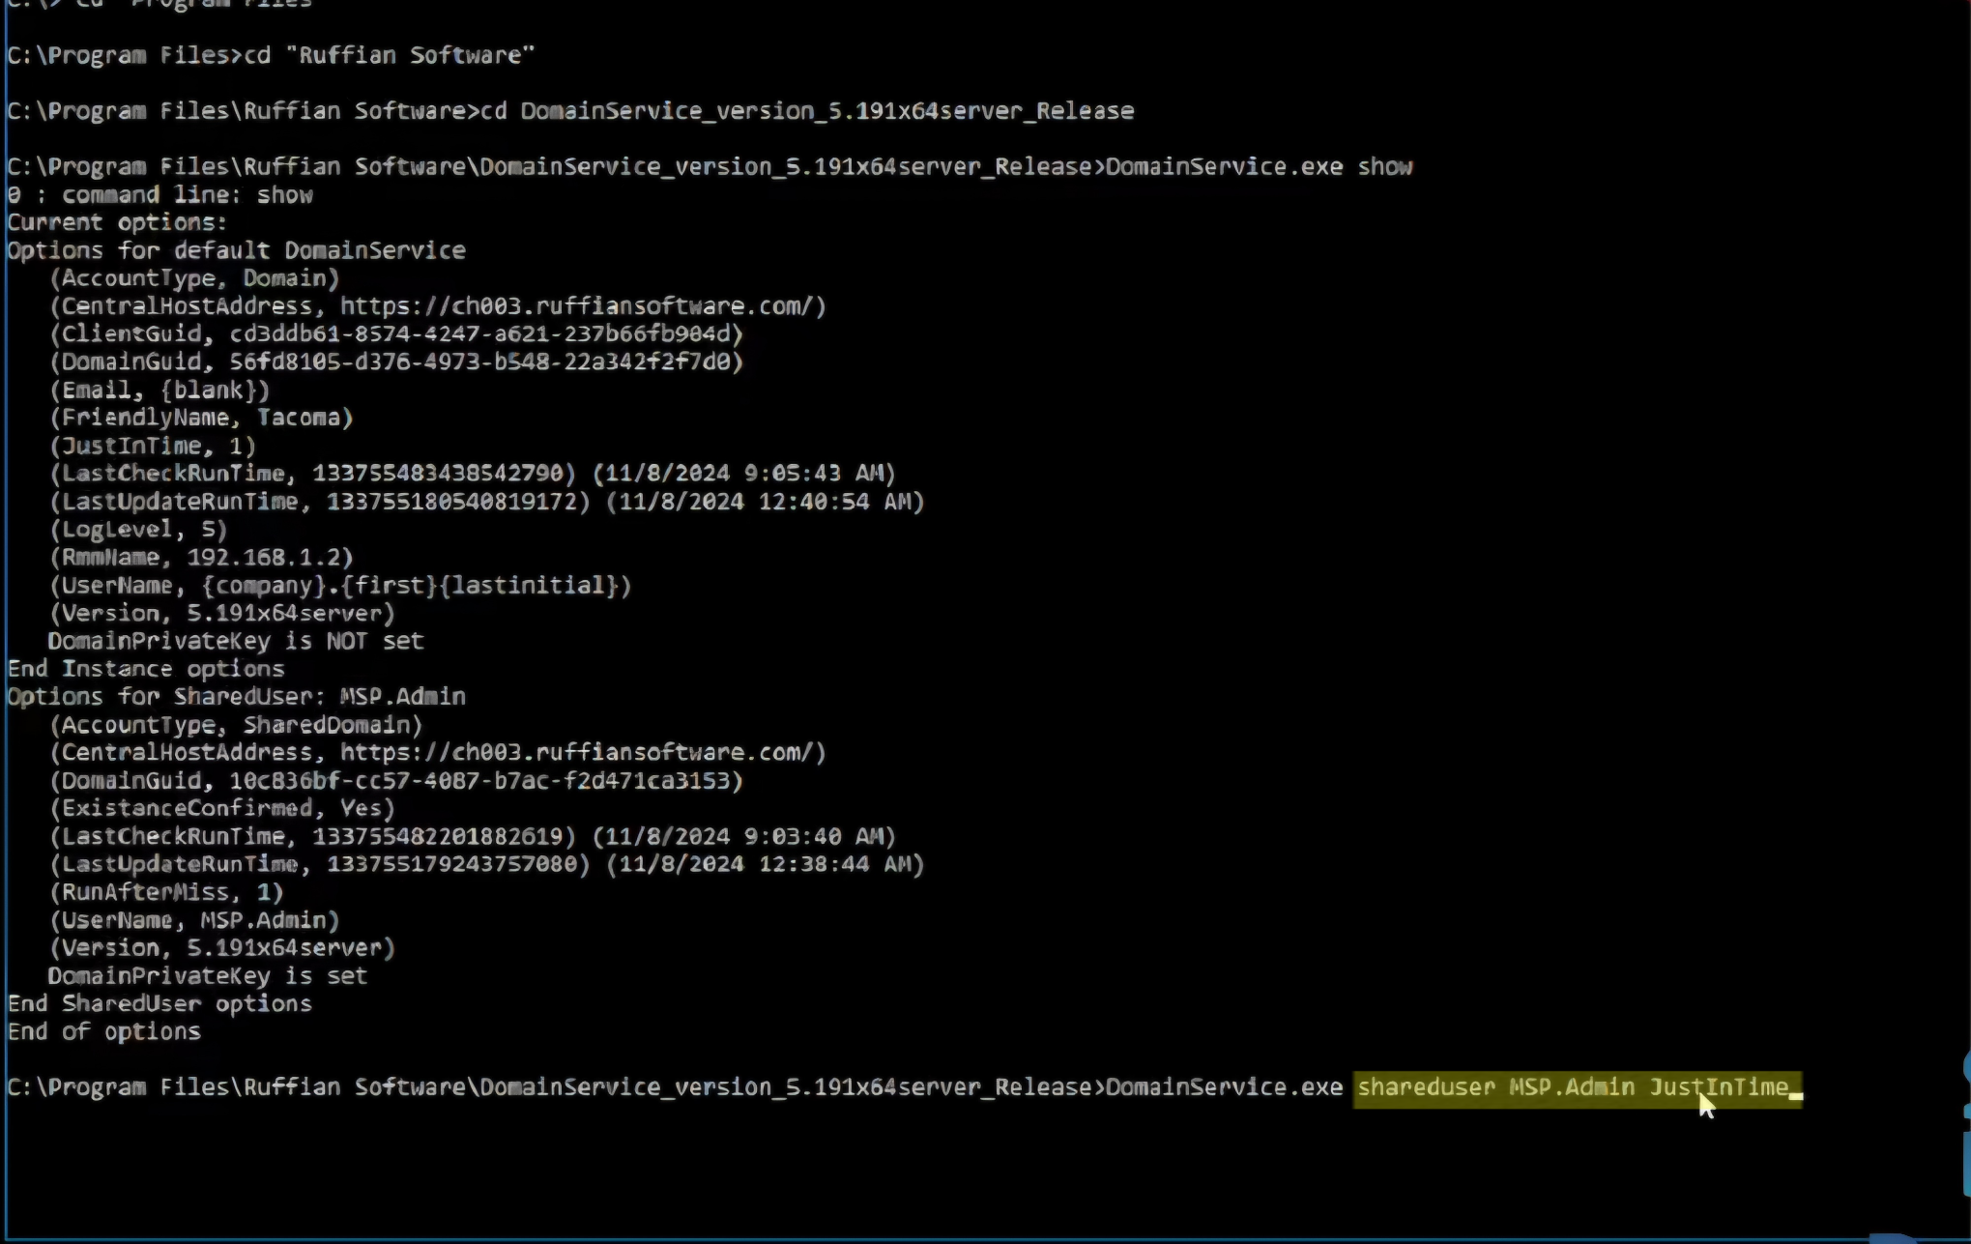Select the RunAfterMiss 1 option line

tap(166, 892)
